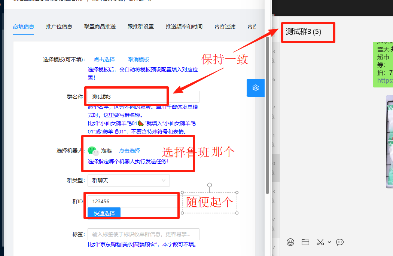The width and height of the screenshot is (393, 256).
Task: Click the blue gear settings button
Action: point(256,88)
